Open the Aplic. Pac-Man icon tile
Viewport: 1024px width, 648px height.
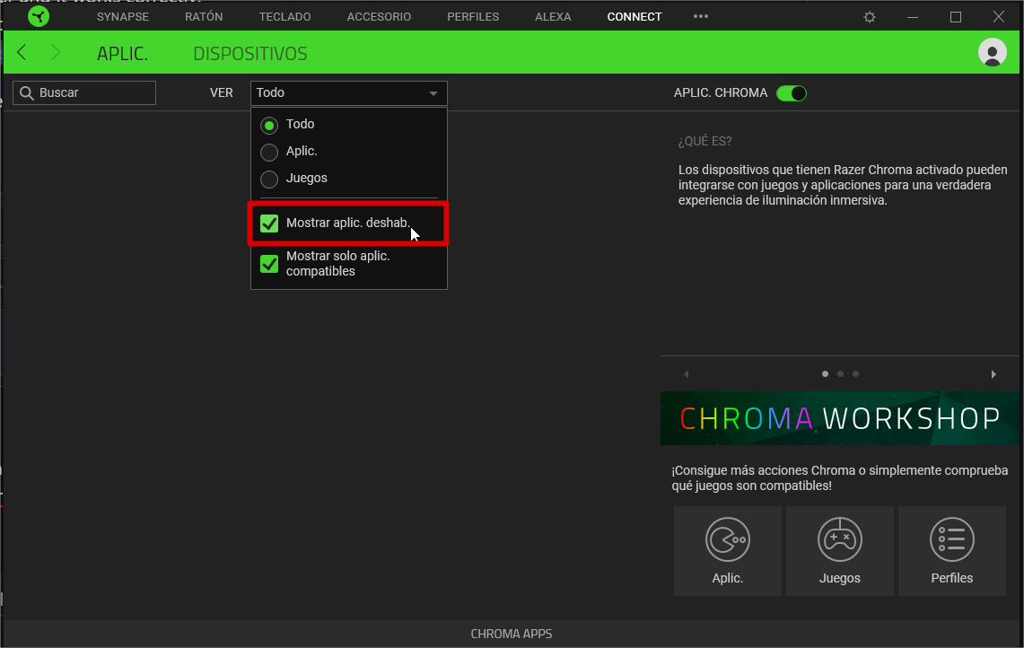[728, 551]
